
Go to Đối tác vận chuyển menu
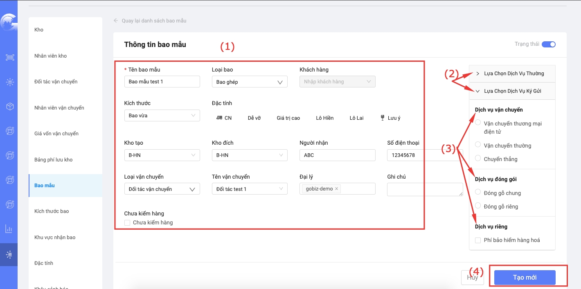click(x=56, y=82)
